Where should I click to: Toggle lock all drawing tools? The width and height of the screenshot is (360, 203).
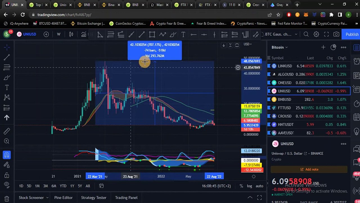pyautogui.click(x=7, y=175)
